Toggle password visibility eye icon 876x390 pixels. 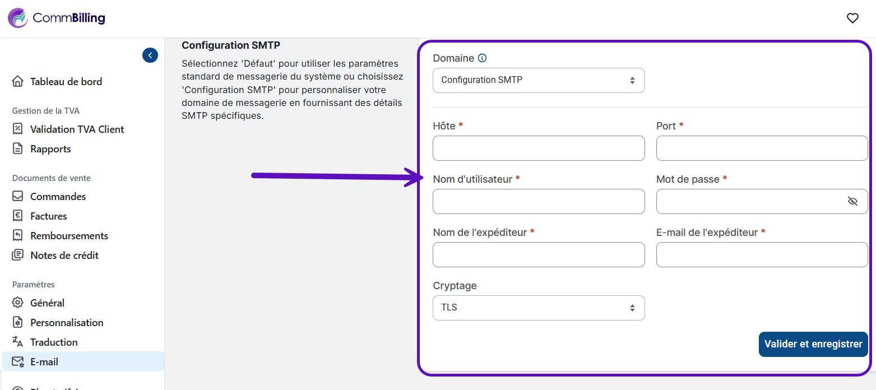pyautogui.click(x=852, y=201)
